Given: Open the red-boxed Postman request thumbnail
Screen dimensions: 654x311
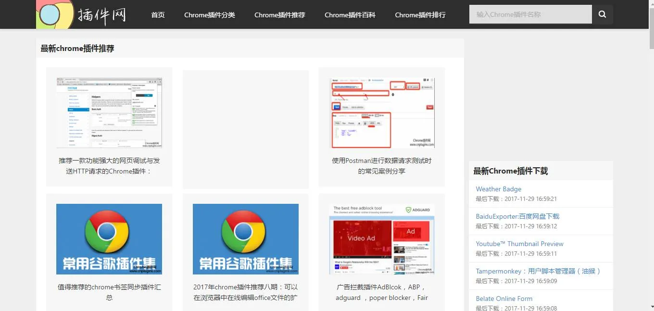Looking at the screenshot, I should click(382, 112).
